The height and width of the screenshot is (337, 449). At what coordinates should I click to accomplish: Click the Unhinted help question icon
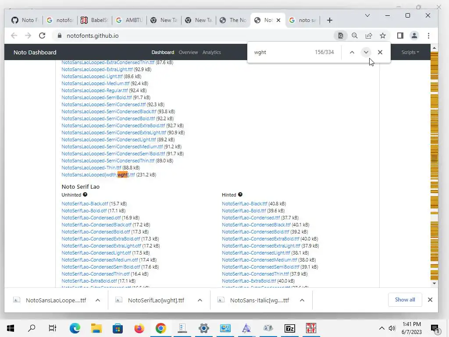pyautogui.click(x=85, y=194)
